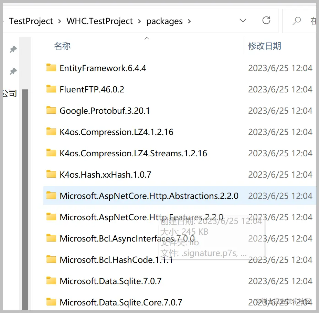Click the K4os.Compression.LZ4.Streams.1.2.16 folder icon

51,153
